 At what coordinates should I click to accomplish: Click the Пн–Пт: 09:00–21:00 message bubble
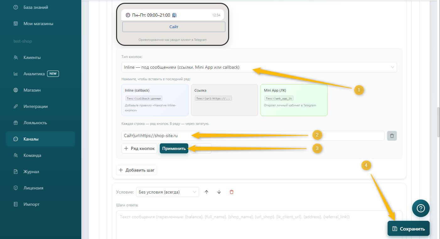(173, 15)
